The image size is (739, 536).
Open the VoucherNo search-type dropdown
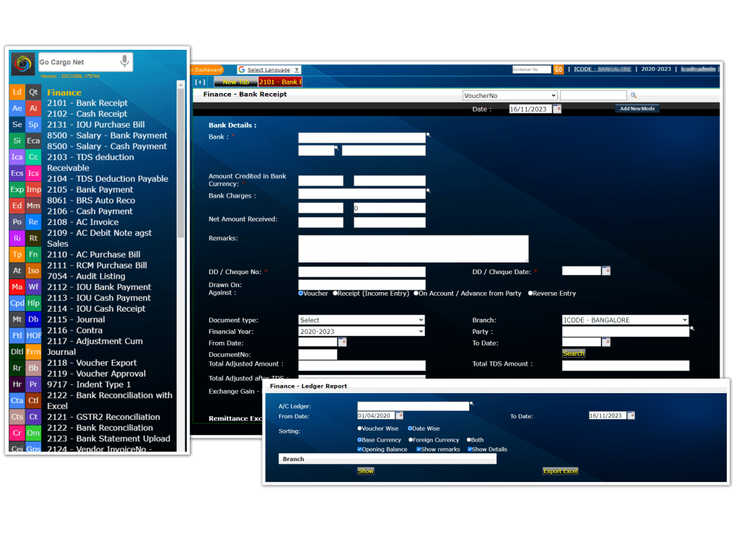(x=510, y=95)
